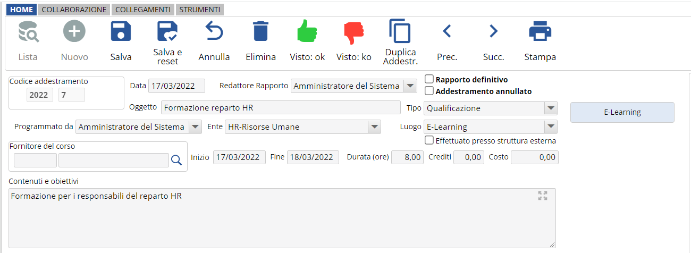Undo changes with the Annulla arrow icon
Screen dimensions: 691x253
pyautogui.click(x=214, y=32)
